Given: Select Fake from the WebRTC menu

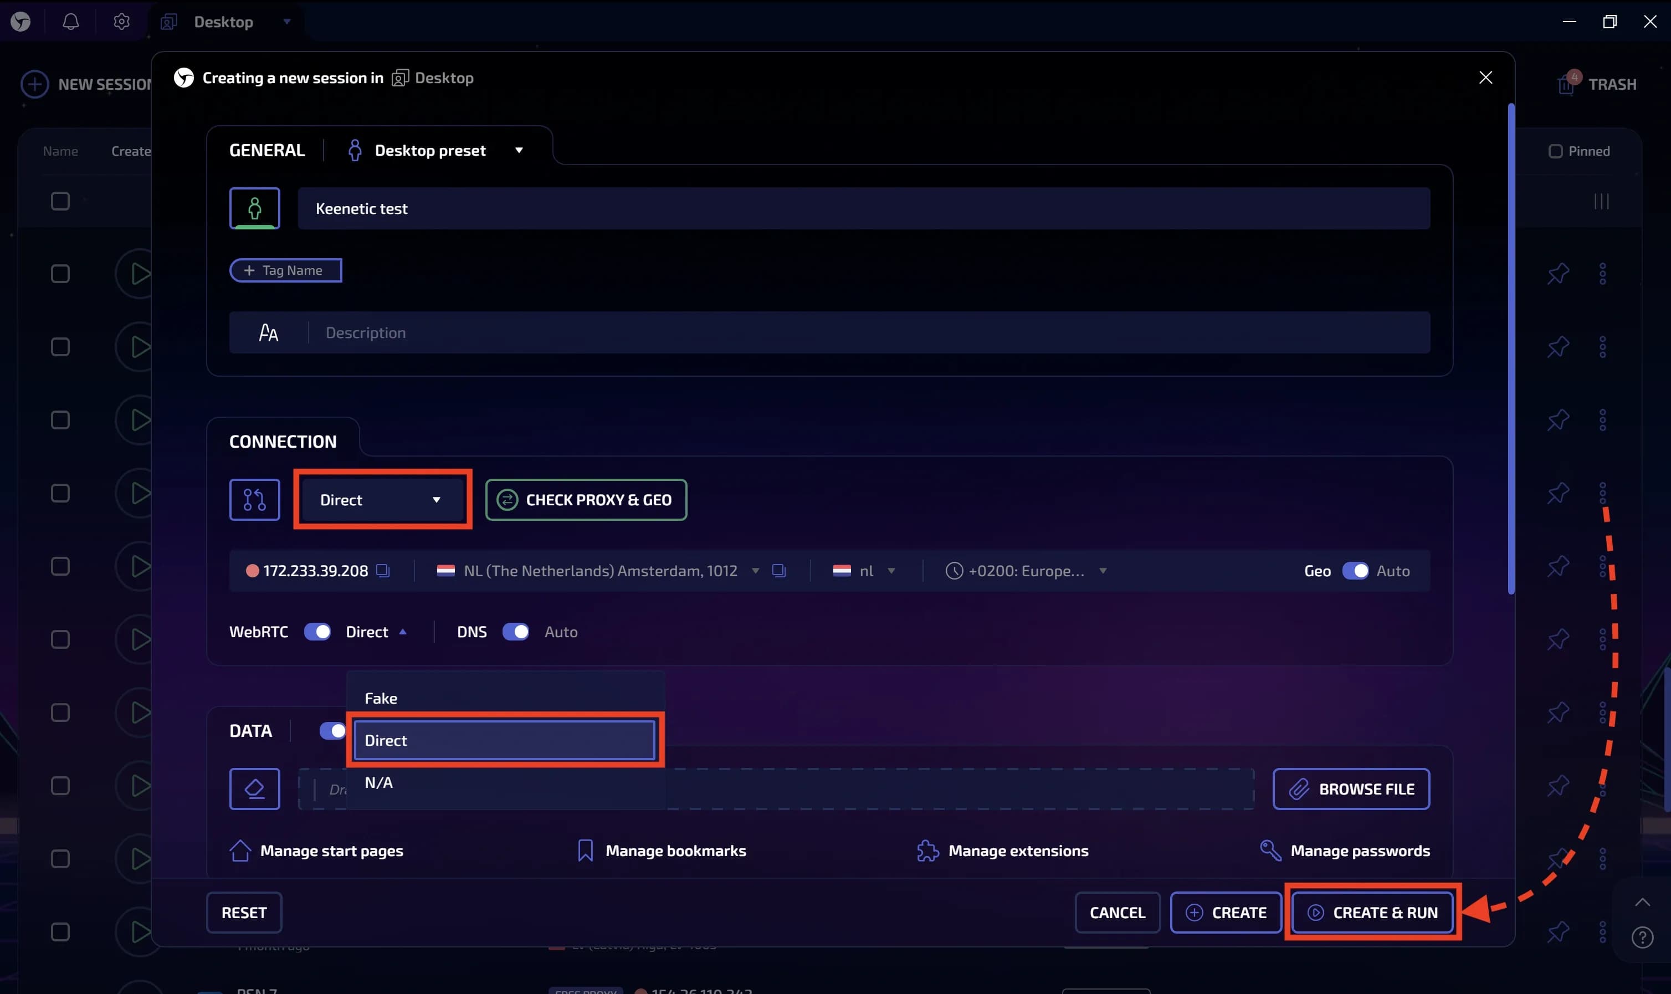Looking at the screenshot, I should (381, 698).
